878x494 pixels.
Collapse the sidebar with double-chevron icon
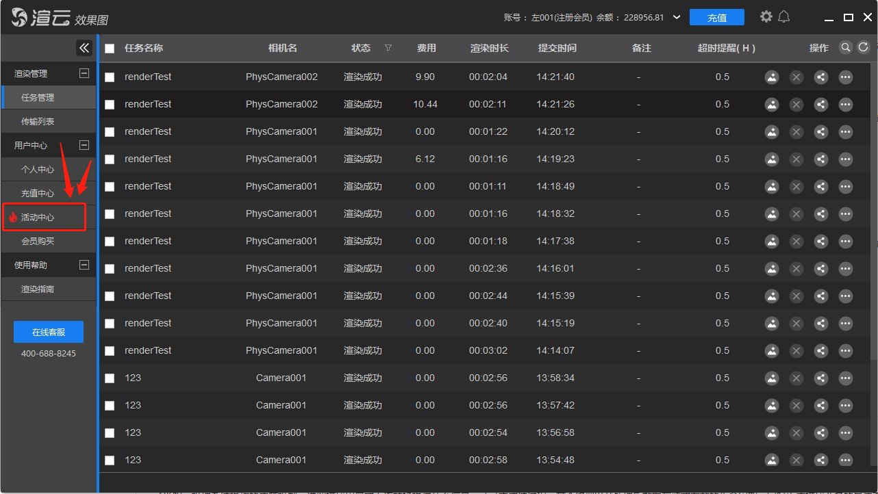84,47
